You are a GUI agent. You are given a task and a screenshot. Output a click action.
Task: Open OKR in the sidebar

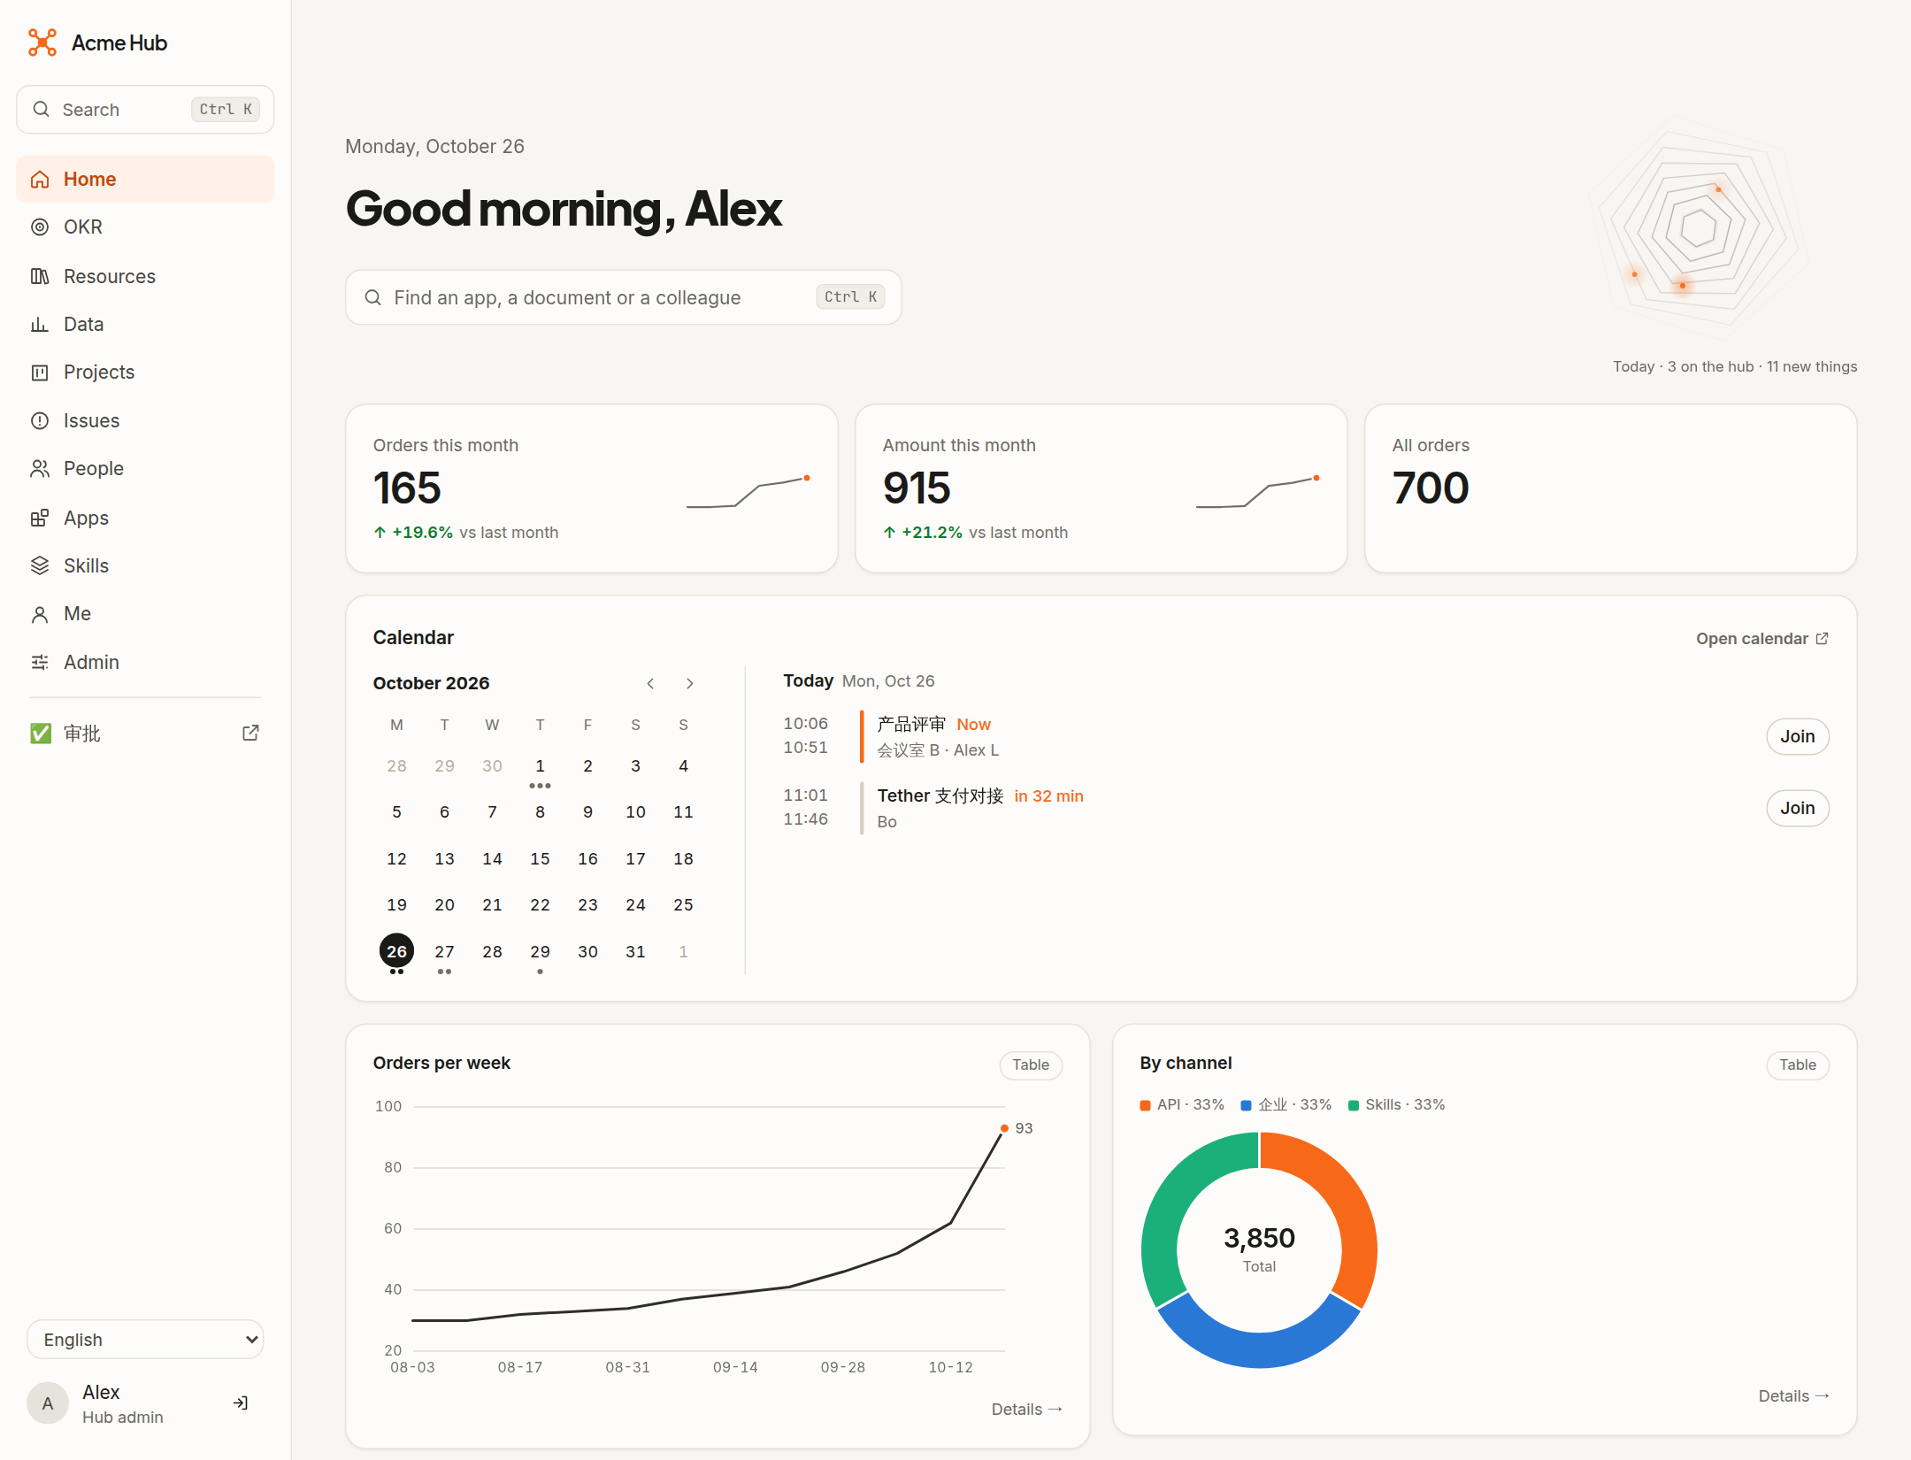[x=145, y=227]
